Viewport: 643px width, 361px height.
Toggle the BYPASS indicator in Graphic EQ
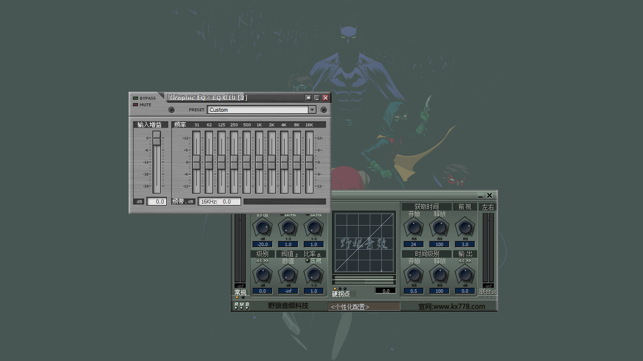136,98
